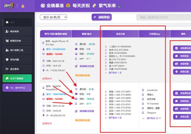Select 管理员列表 from the sidebar

(16, 41)
